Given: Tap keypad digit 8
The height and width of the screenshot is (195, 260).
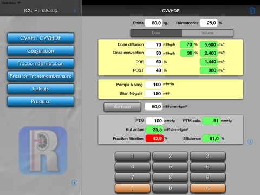Looking at the screenshot, I should (170, 177).
